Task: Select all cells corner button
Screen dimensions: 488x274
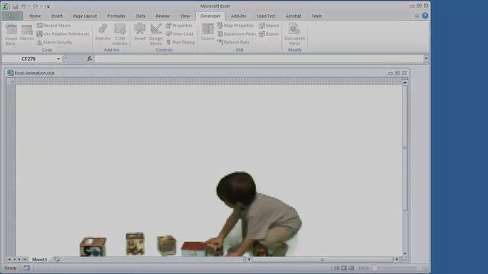Action: point(11,81)
